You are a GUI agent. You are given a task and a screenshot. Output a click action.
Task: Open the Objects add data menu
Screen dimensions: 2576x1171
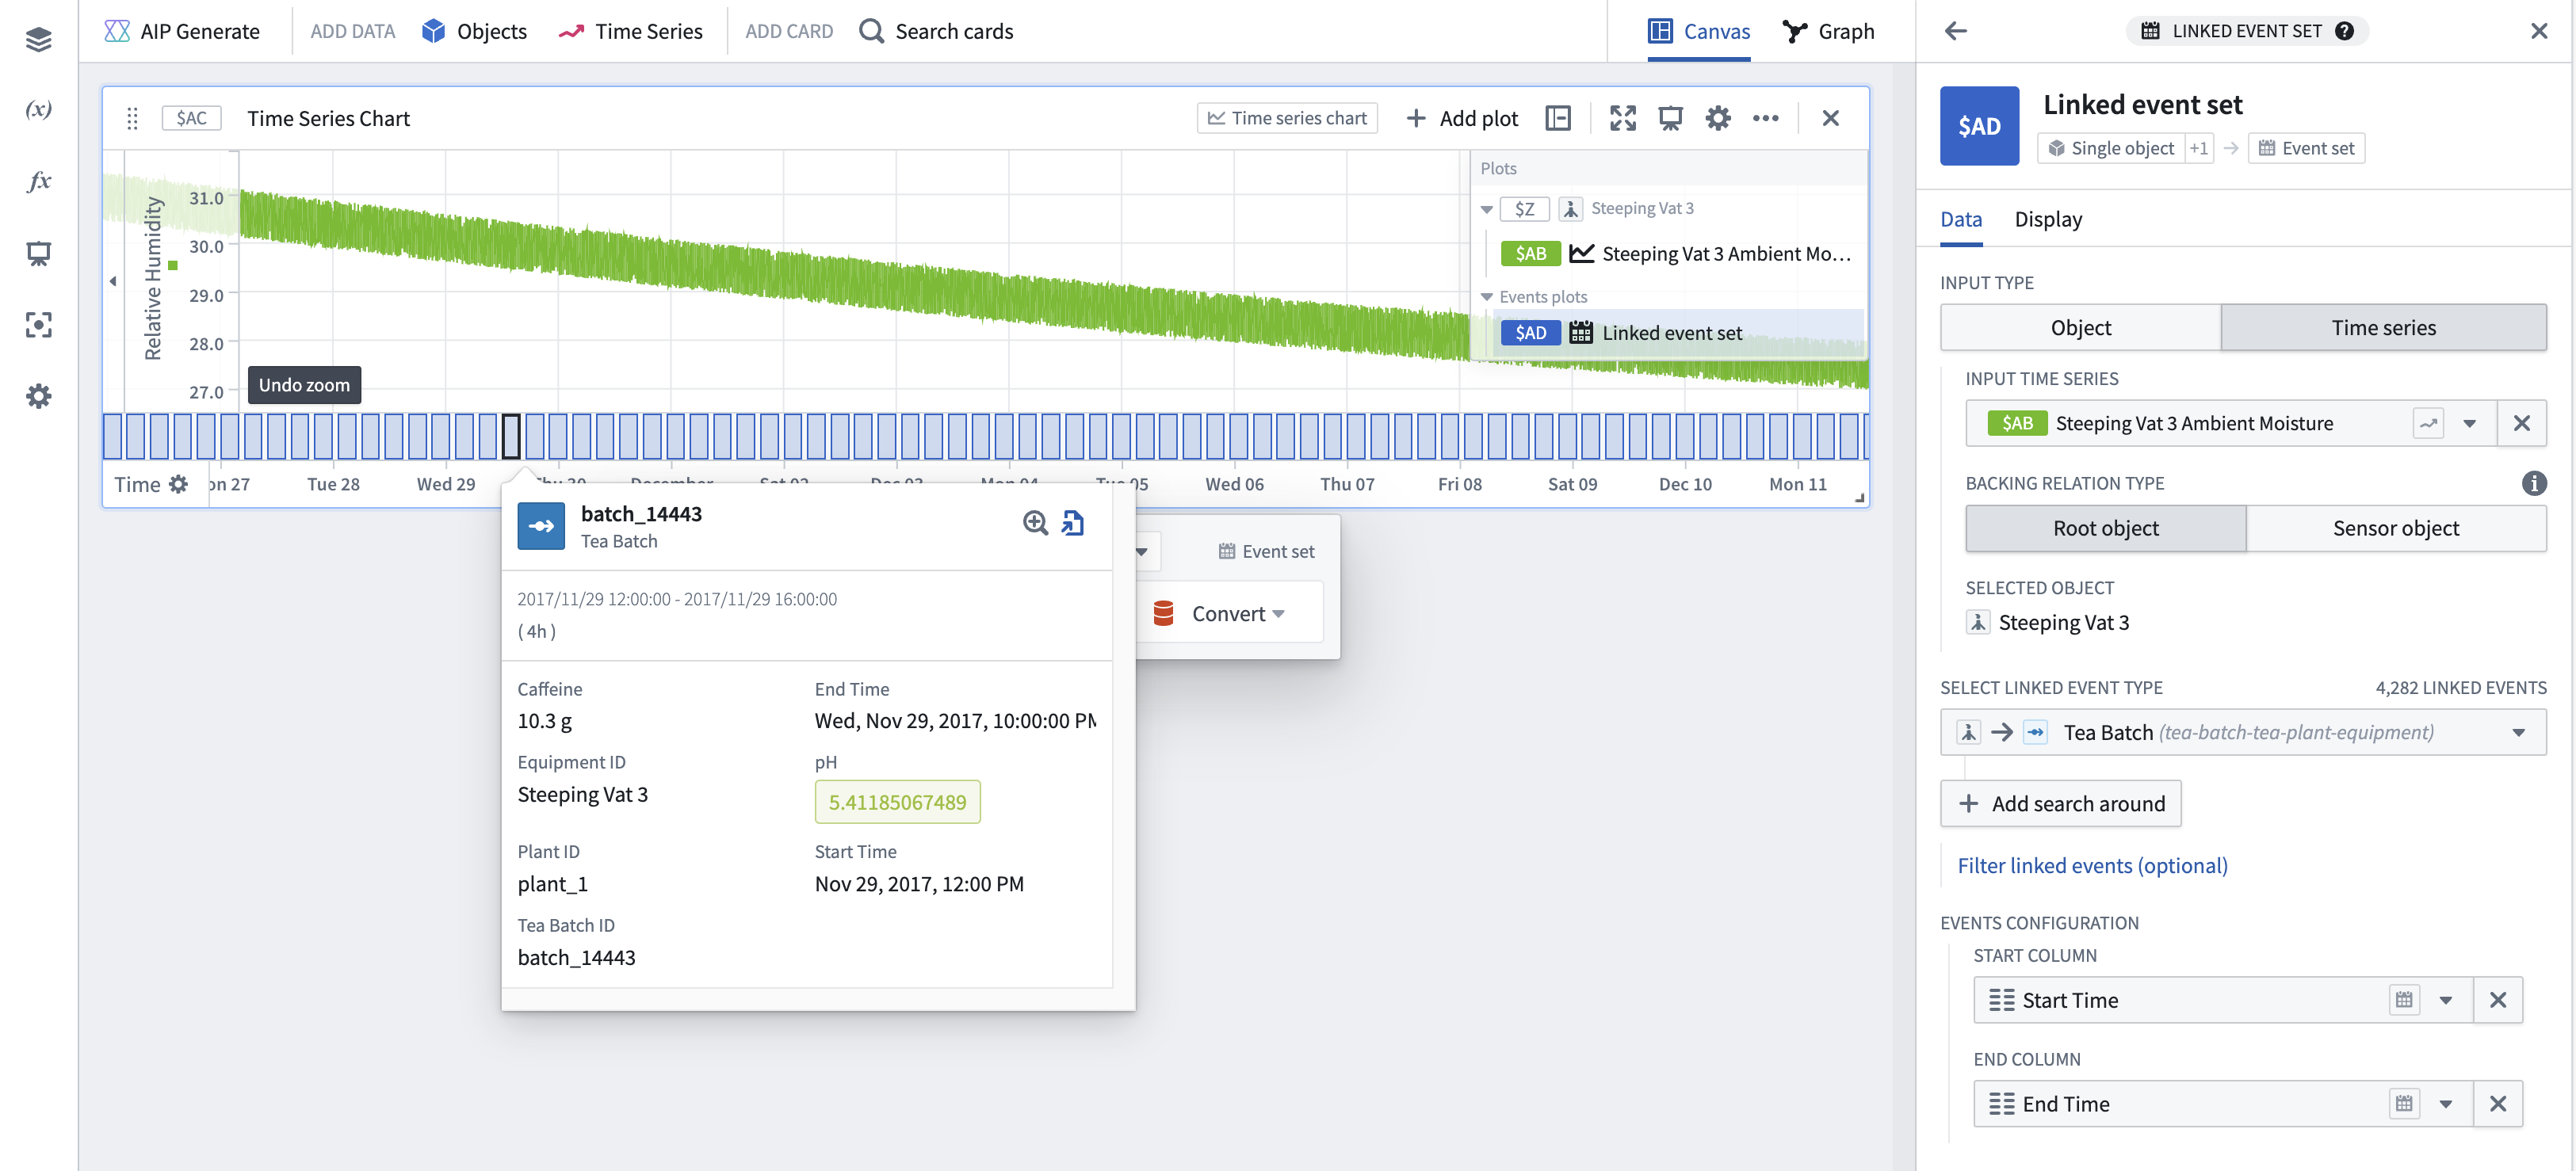point(474,31)
